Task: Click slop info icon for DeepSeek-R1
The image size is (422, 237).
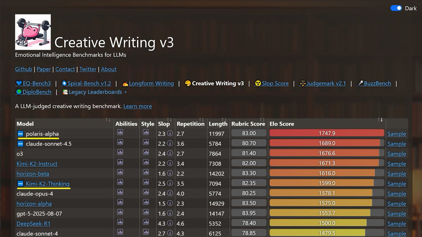Action: coord(170,224)
